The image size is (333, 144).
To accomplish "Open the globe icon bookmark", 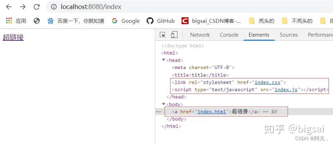I will click(x=37, y=21).
